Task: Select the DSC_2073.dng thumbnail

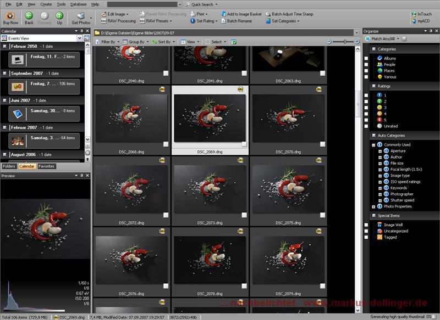Action: [x=210, y=188]
